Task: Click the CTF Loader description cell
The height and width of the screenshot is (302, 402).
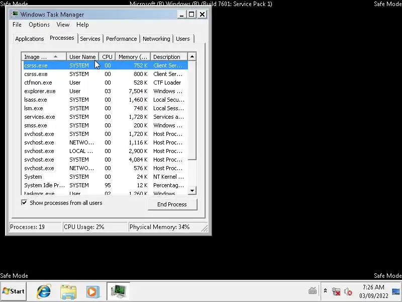Action: (x=167, y=83)
